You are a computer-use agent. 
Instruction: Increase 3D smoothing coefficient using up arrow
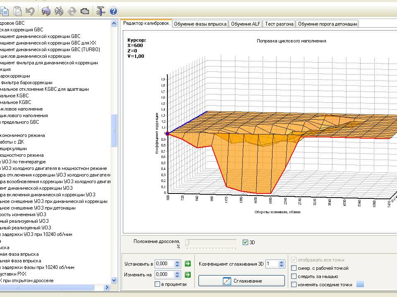pyautogui.click(x=281, y=262)
